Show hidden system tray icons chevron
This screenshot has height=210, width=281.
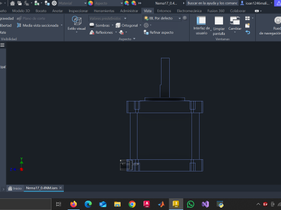pyautogui.click(x=258, y=204)
